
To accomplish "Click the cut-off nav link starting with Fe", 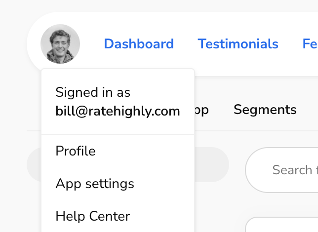I will pyautogui.click(x=310, y=44).
